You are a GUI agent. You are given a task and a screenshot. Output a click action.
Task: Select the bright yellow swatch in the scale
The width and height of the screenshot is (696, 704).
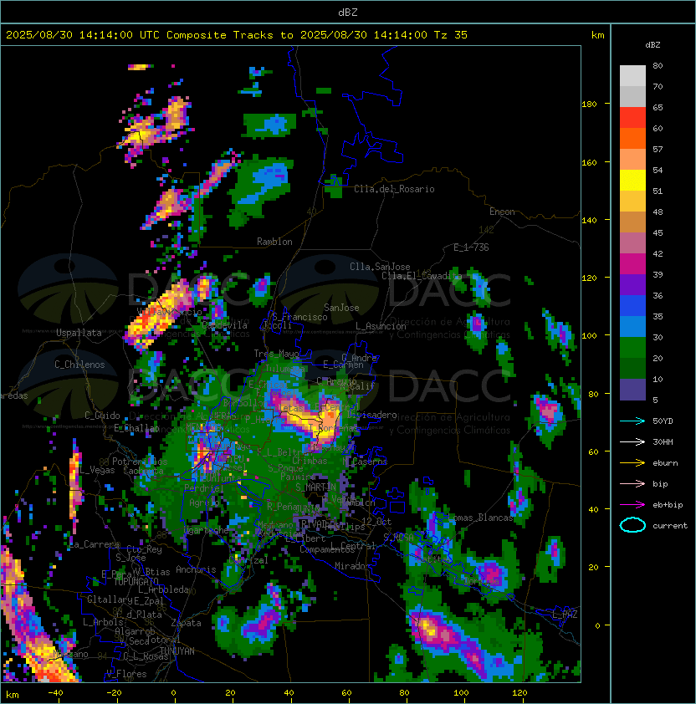(632, 181)
